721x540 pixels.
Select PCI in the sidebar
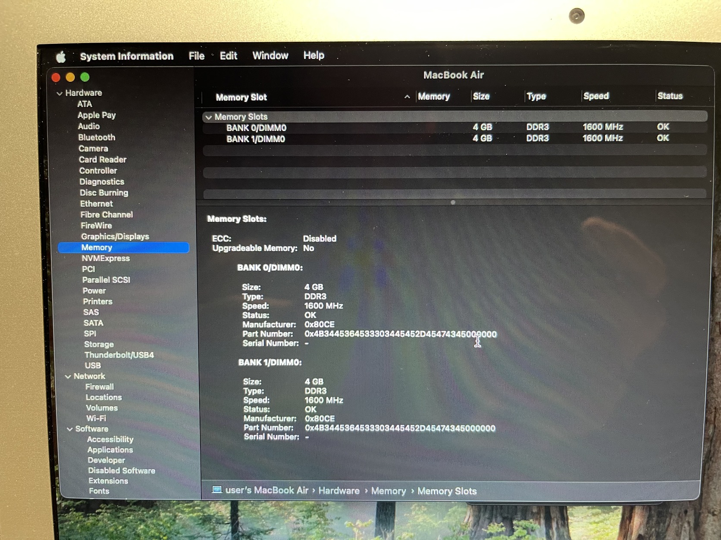88,269
